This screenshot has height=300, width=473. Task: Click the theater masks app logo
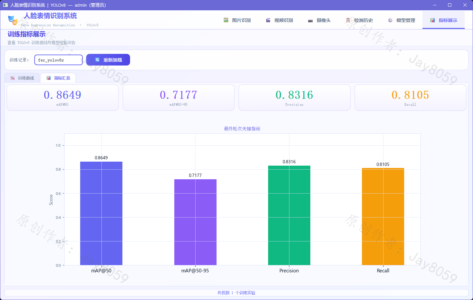pyautogui.click(x=13, y=20)
